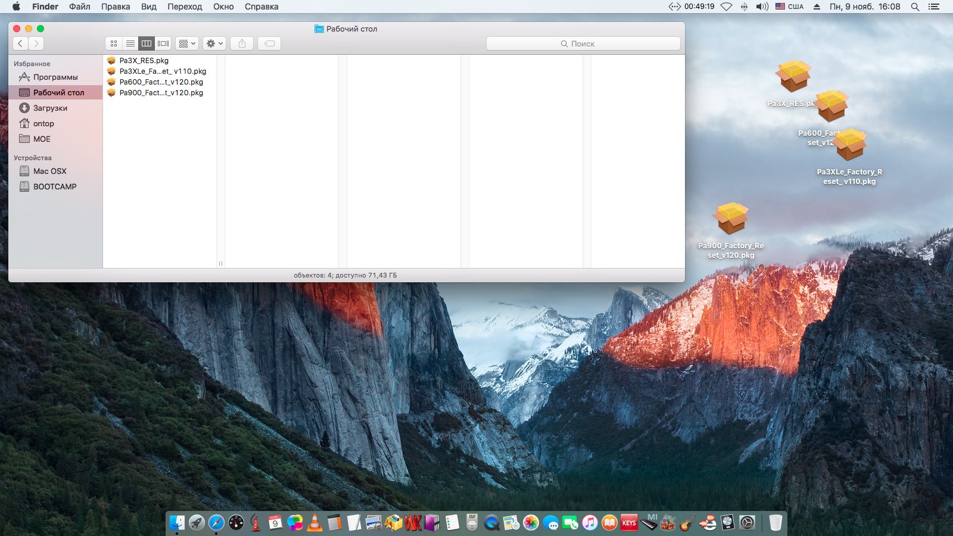Click the Share toolbar button
Image resolution: width=953 pixels, height=536 pixels.
[242, 43]
